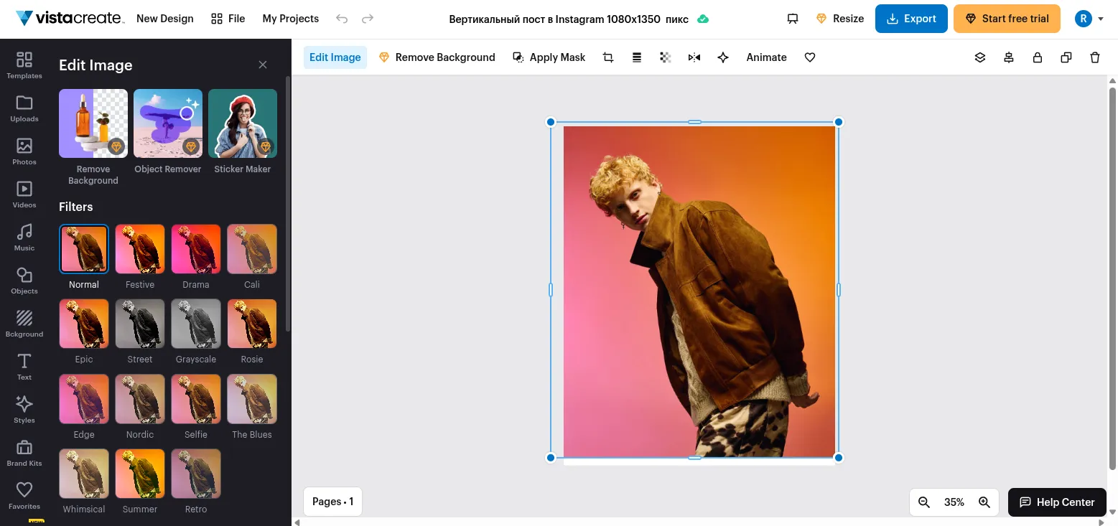The image size is (1118, 526).
Task: Open the account profile dropdown
Action: 1089,18
